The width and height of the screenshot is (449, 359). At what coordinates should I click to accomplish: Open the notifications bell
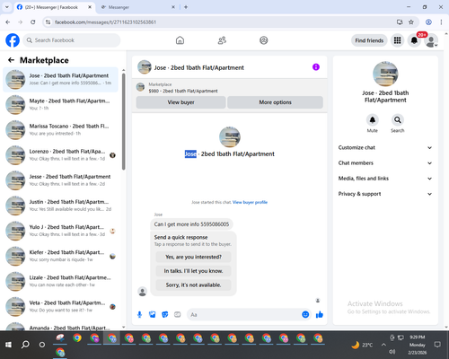coord(414,40)
